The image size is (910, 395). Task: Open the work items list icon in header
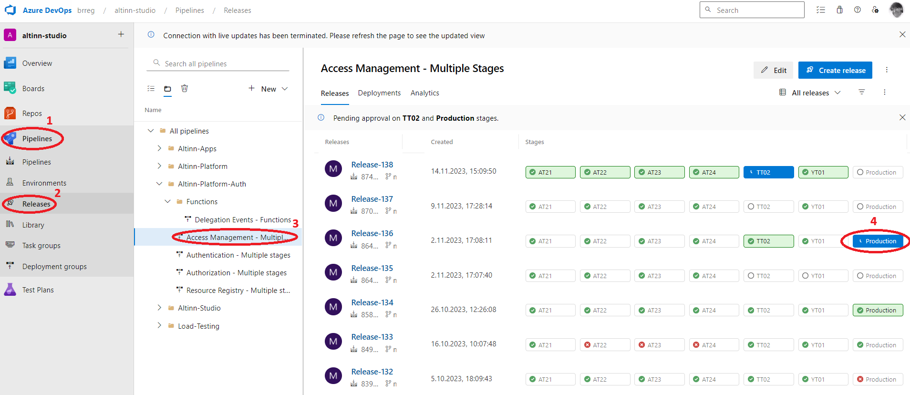[821, 10]
